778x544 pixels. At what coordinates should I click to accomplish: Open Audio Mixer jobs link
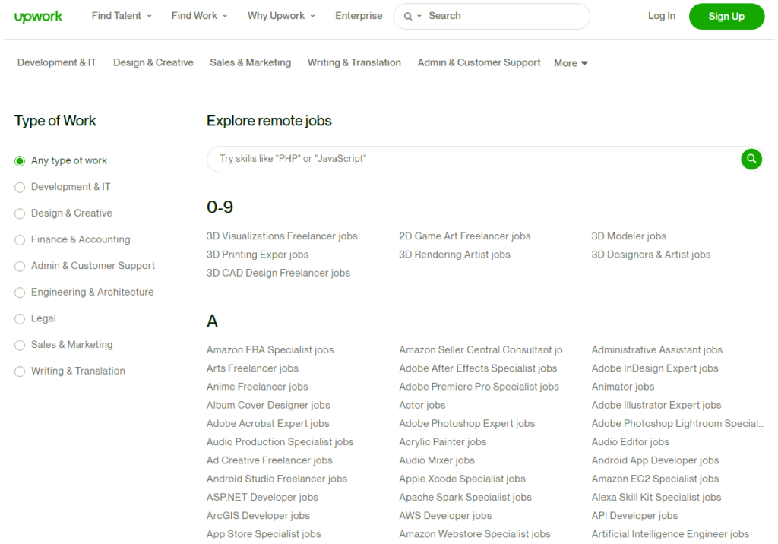coord(437,460)
